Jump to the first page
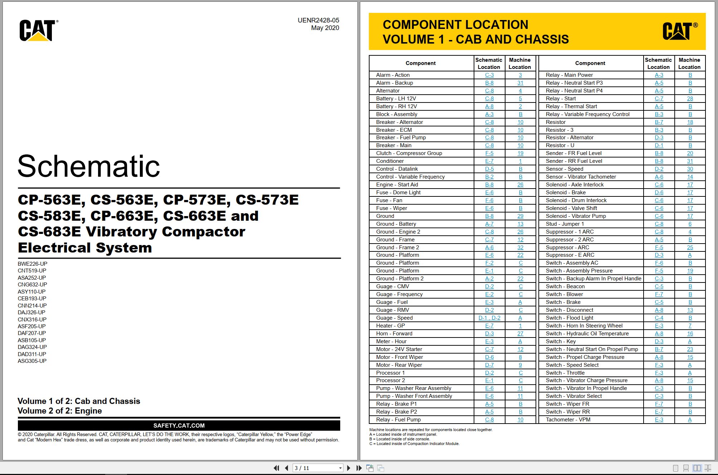This screenshot has width=718, height=475. (x=276, y=468)
